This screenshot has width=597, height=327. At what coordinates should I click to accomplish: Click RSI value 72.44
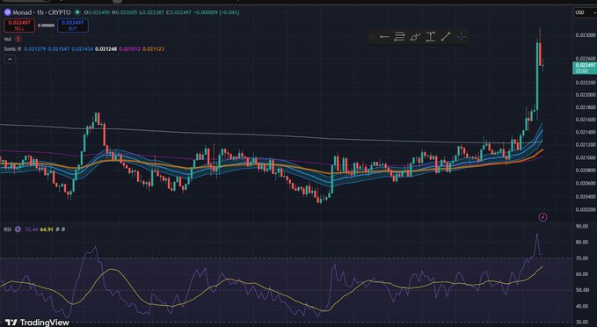[x=31, y=229]
